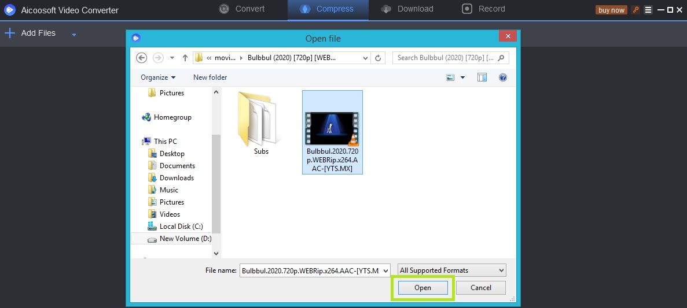The image size is (687, 308).
Task: Open the recent locations dropdown arrow
Action: click(x=172, y=58)
